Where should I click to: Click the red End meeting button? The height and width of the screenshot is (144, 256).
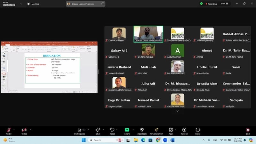click(x=248, y=131)
